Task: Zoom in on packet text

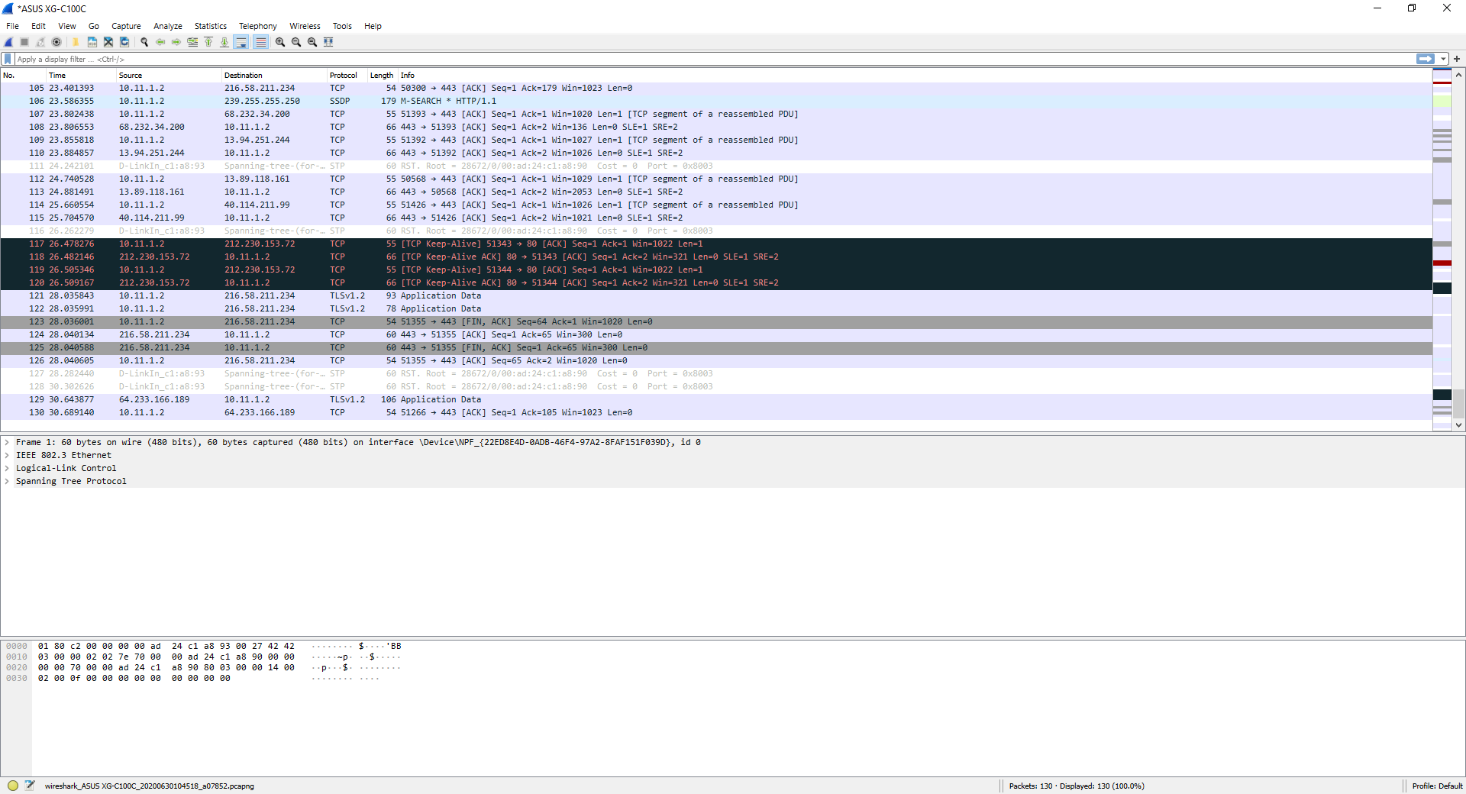Action: pyautogui.click(x=280, y=42)
